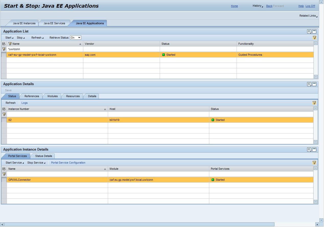Open the Modules tab
This screenshot has width=324, height=227.
click(52, 96)
